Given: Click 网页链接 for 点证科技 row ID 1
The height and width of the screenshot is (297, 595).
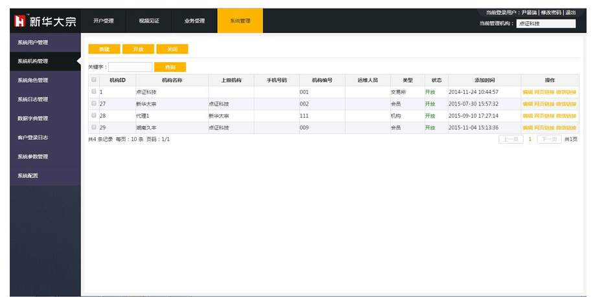Looking at the screenshot, I should [x=544, y=92].
